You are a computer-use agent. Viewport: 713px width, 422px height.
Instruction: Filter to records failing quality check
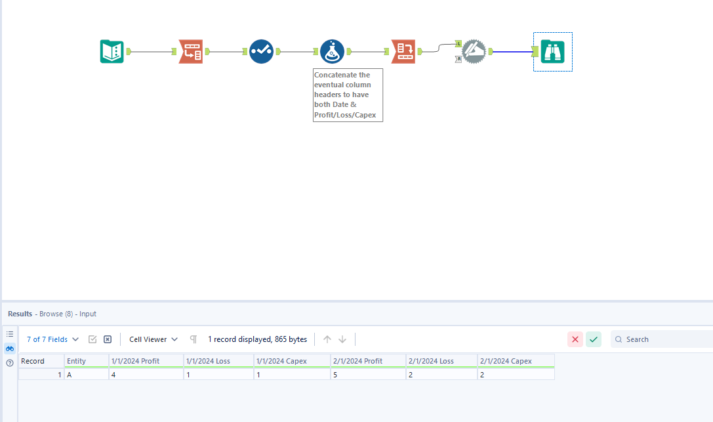[x=575, y=339]
